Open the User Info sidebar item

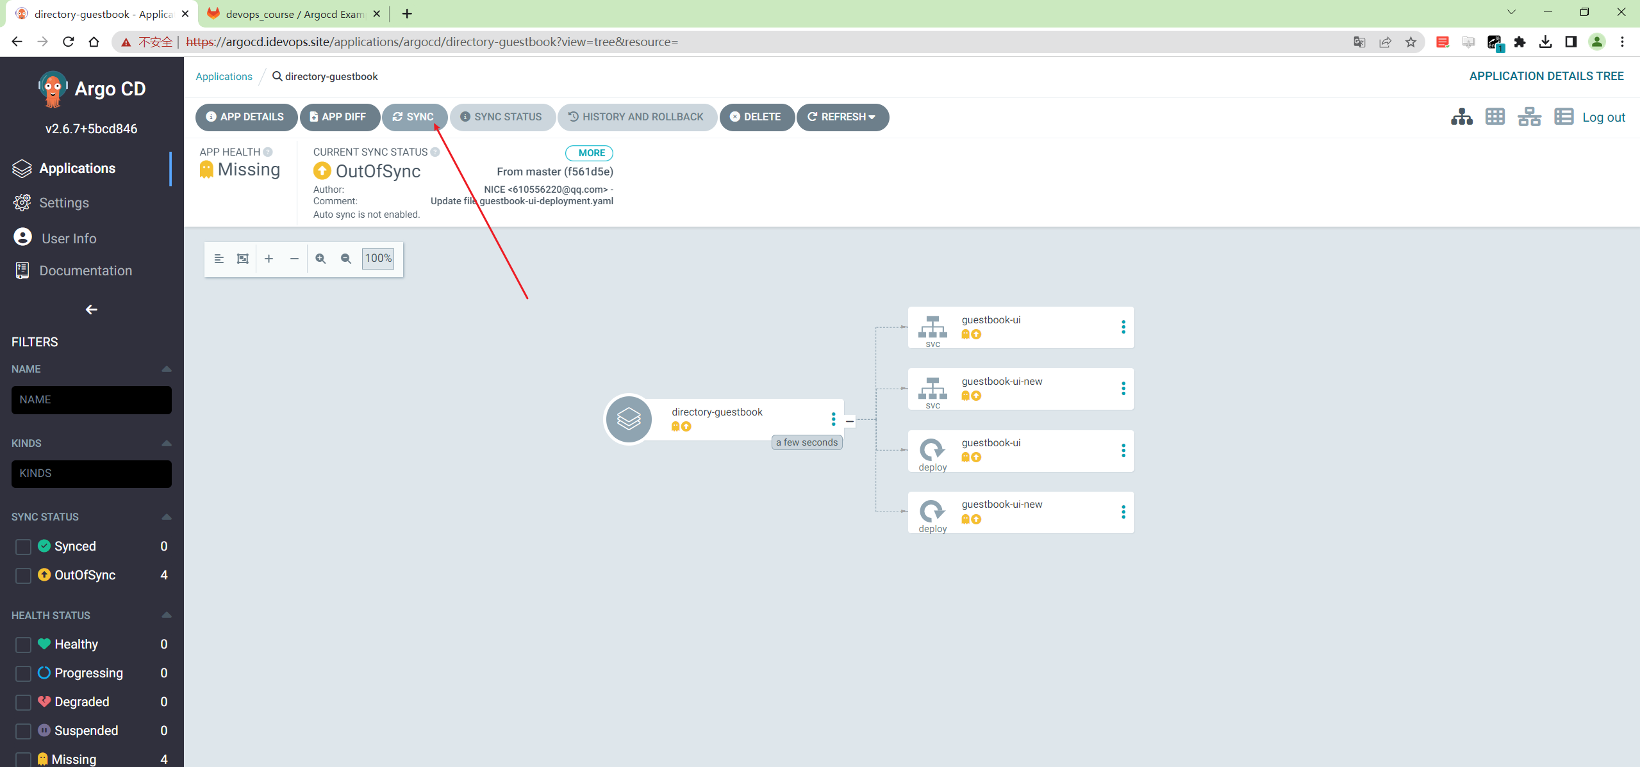(69, 238)
